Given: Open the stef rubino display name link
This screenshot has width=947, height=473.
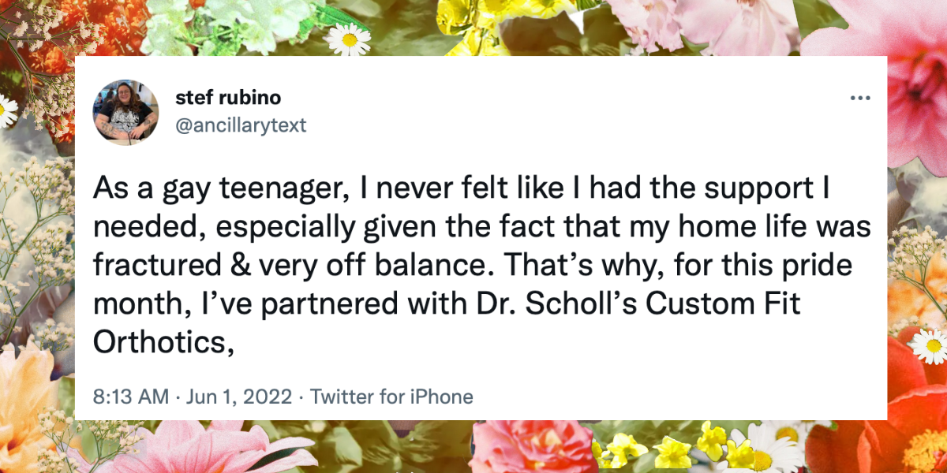Looking at the screenshot, I should 228,99.
